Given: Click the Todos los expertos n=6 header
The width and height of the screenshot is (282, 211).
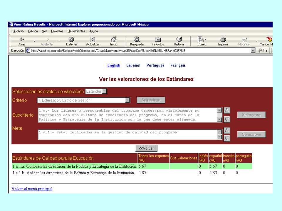Looking at the screenshot, I should pyautogui.click(x=154, y=158).
